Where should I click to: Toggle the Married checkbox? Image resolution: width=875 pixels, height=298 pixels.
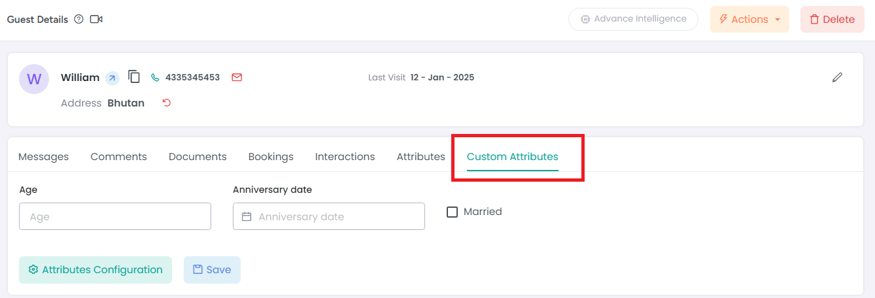tap(452, 212)
